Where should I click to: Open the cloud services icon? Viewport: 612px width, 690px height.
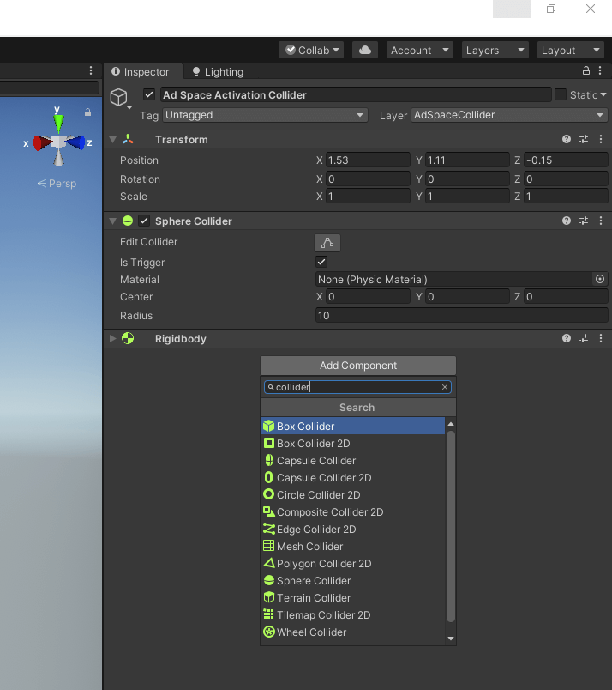(365, 50)
